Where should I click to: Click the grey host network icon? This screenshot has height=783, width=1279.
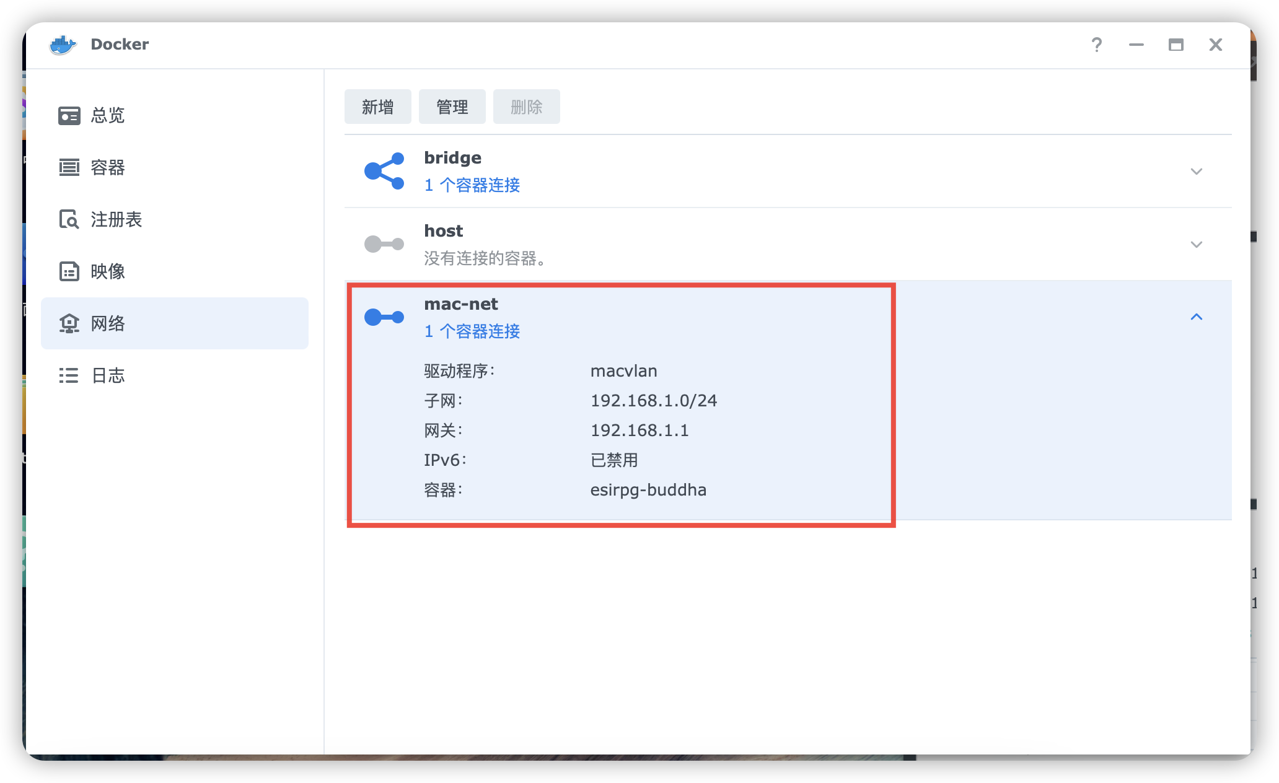coord(384,244)
